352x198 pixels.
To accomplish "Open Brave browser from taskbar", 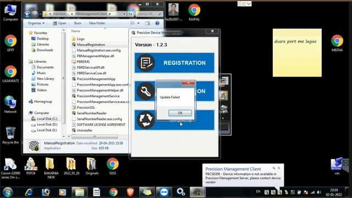I will (130, 192).
